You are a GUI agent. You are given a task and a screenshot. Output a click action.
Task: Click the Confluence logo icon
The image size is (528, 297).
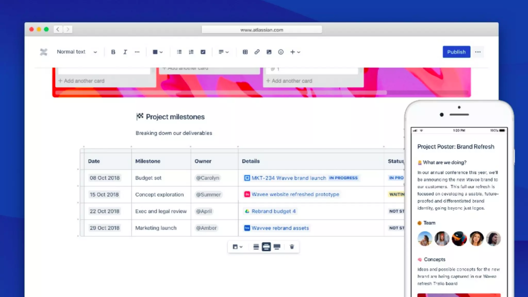click(x=44, y=52)
